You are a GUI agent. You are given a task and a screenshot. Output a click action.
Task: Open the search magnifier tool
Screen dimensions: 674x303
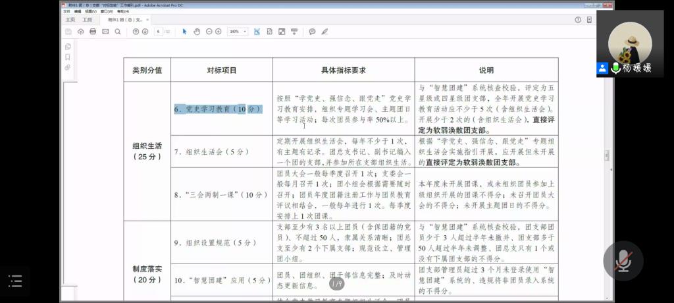[118, 32]
